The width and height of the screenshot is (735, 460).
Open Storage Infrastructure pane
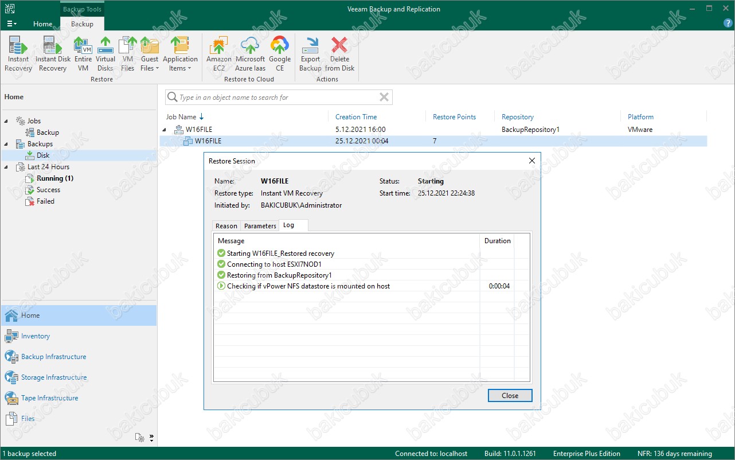tap(79, 377)
